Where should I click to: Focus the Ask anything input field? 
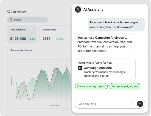coord(110,104)
